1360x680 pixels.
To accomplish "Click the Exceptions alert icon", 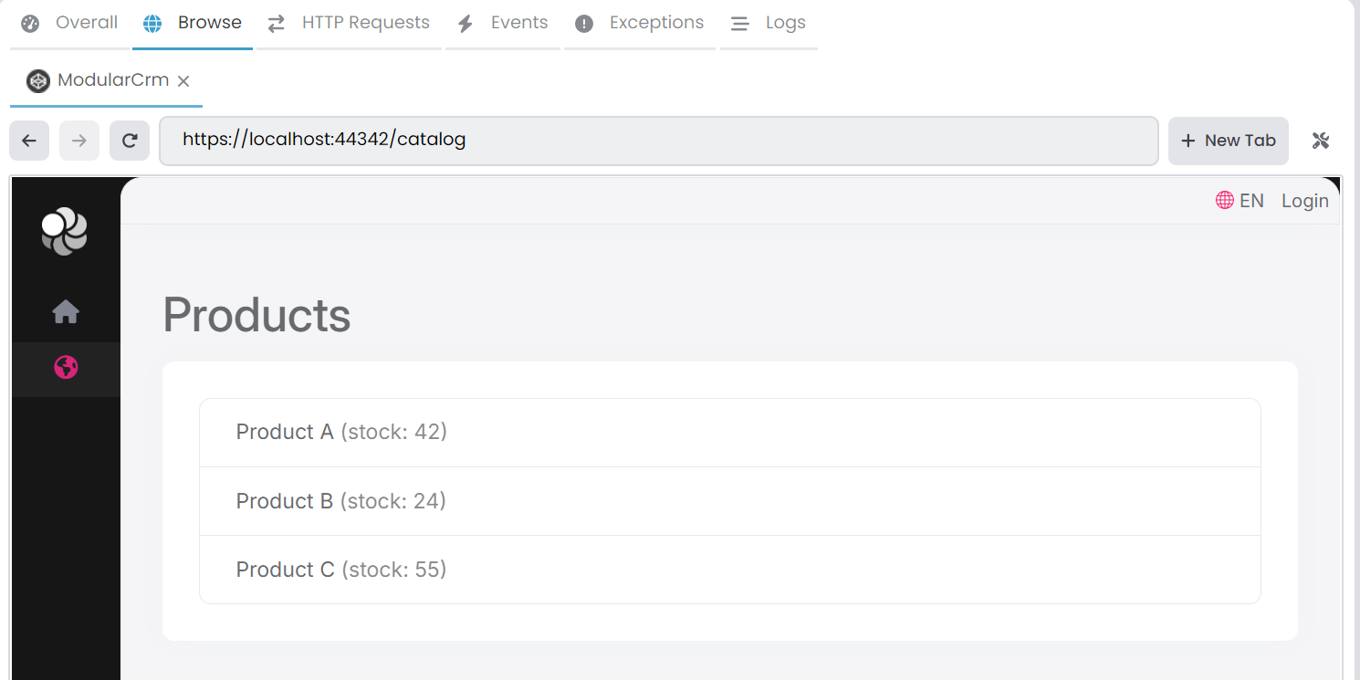I will (584, 23).
